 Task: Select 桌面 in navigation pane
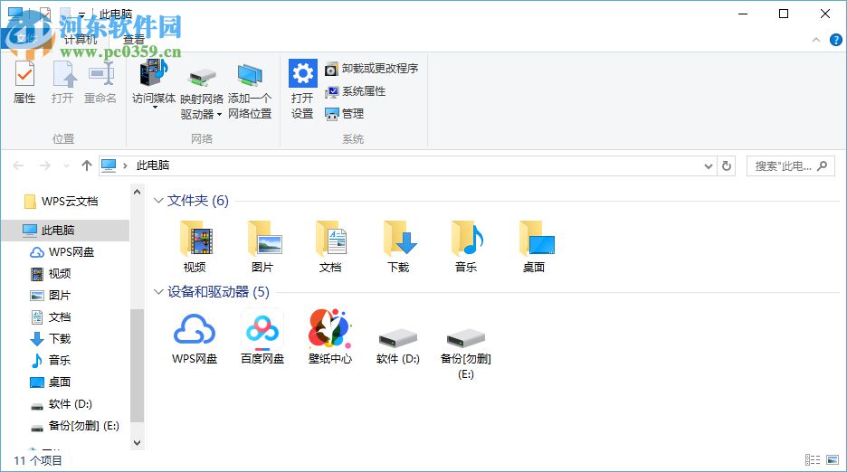tap(51, 382)
